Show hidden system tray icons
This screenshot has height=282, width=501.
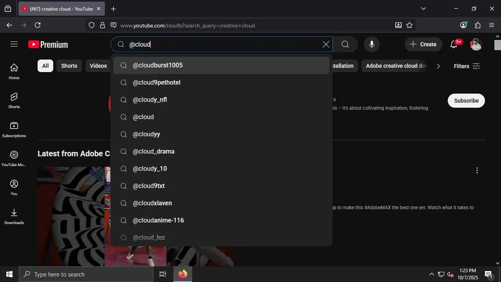pyautogui.click(x=432, y=274)
